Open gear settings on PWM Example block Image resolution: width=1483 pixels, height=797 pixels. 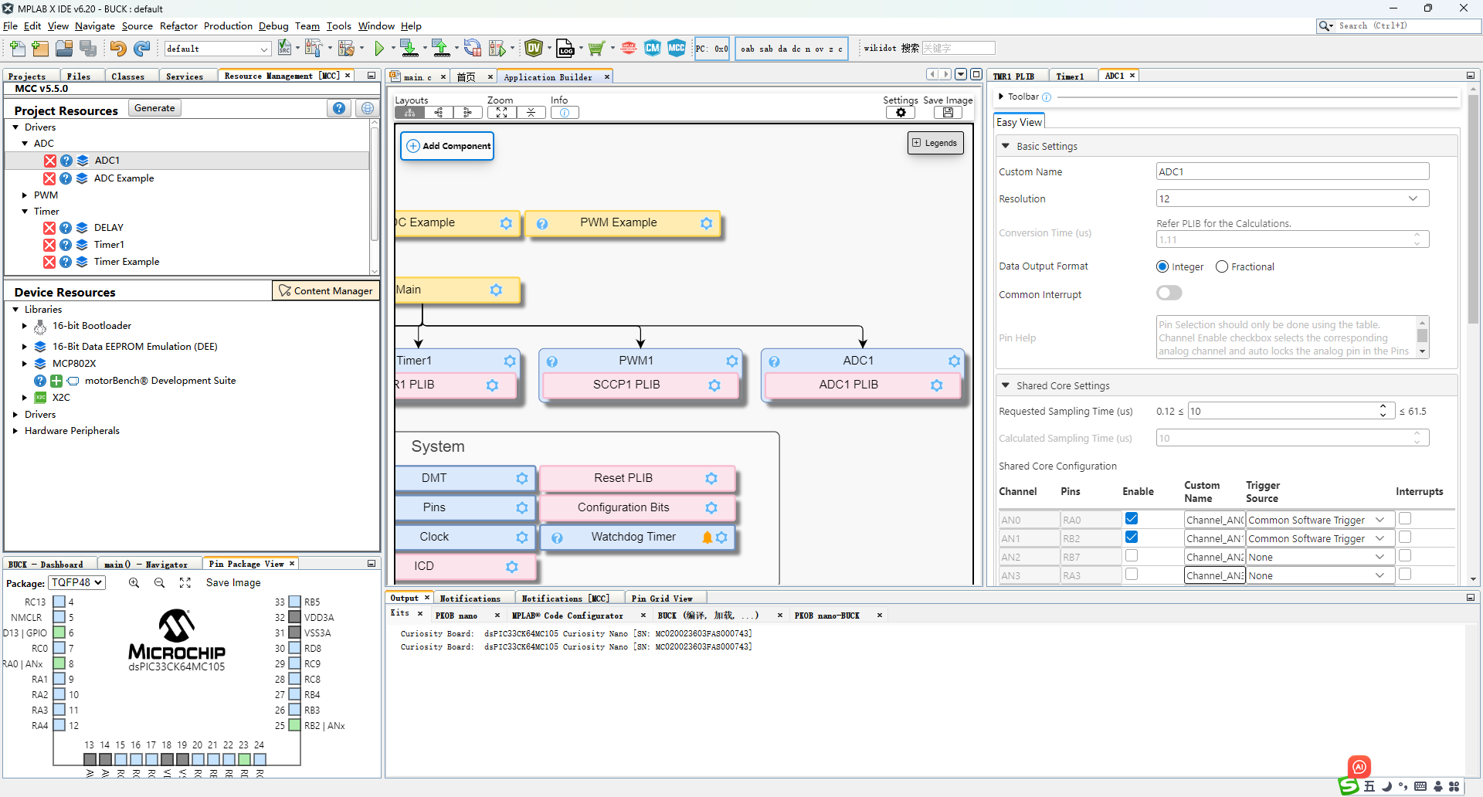[706, 223]
